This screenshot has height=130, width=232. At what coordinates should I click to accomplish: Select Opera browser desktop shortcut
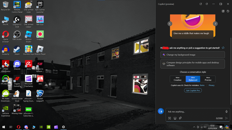point(5,37)
